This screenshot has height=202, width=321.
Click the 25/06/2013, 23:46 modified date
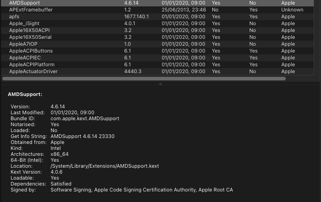point(184,10)
